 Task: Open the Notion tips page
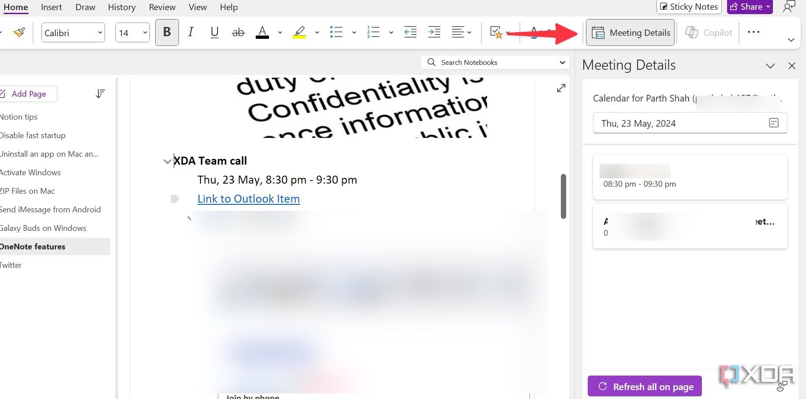(19, 117)
